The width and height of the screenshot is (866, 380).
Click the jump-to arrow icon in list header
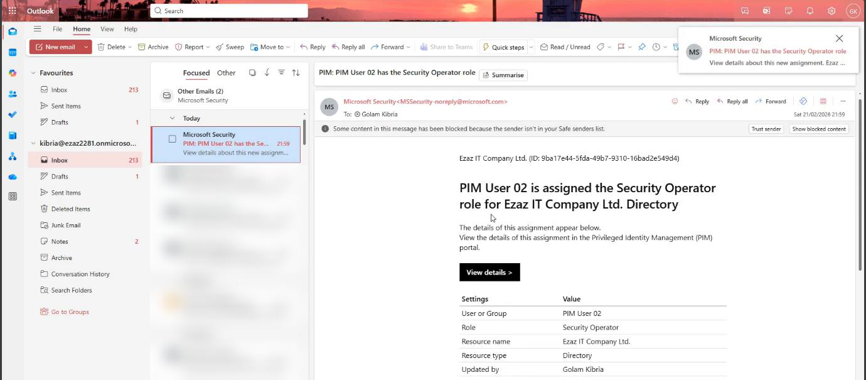pos(267,73)
